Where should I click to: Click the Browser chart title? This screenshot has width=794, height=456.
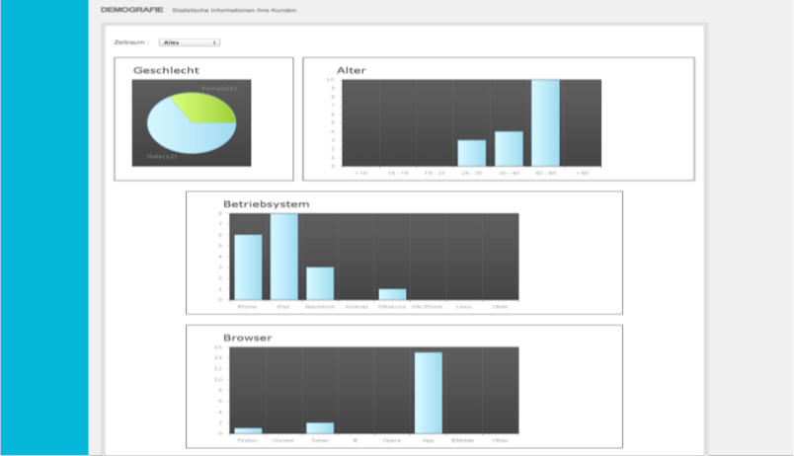pyautogui.click(x=247, y=338)
